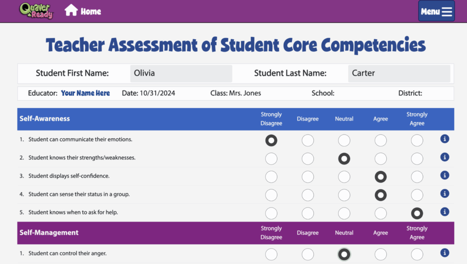Viewport: 467px width, 264px height.
Task: Open info for group status question
Action: pyautogui.click(x=445, y=193)
